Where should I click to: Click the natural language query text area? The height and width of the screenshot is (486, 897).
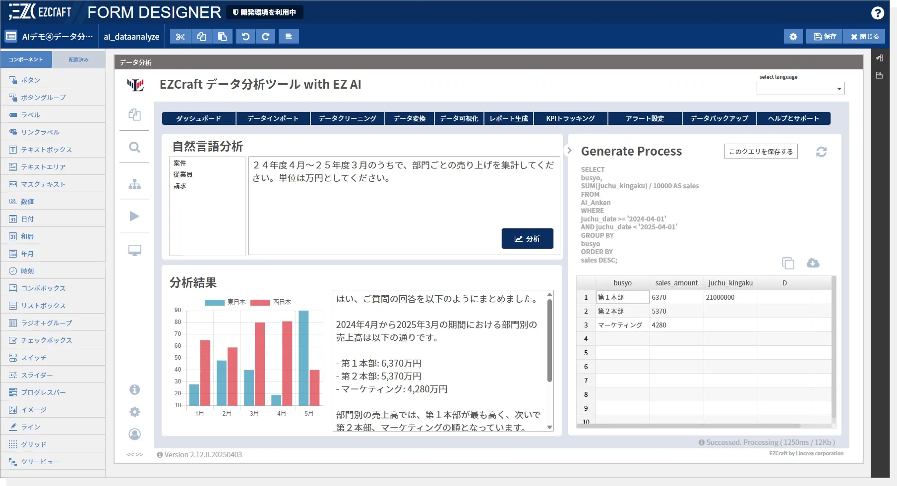(x=405, y=206)
